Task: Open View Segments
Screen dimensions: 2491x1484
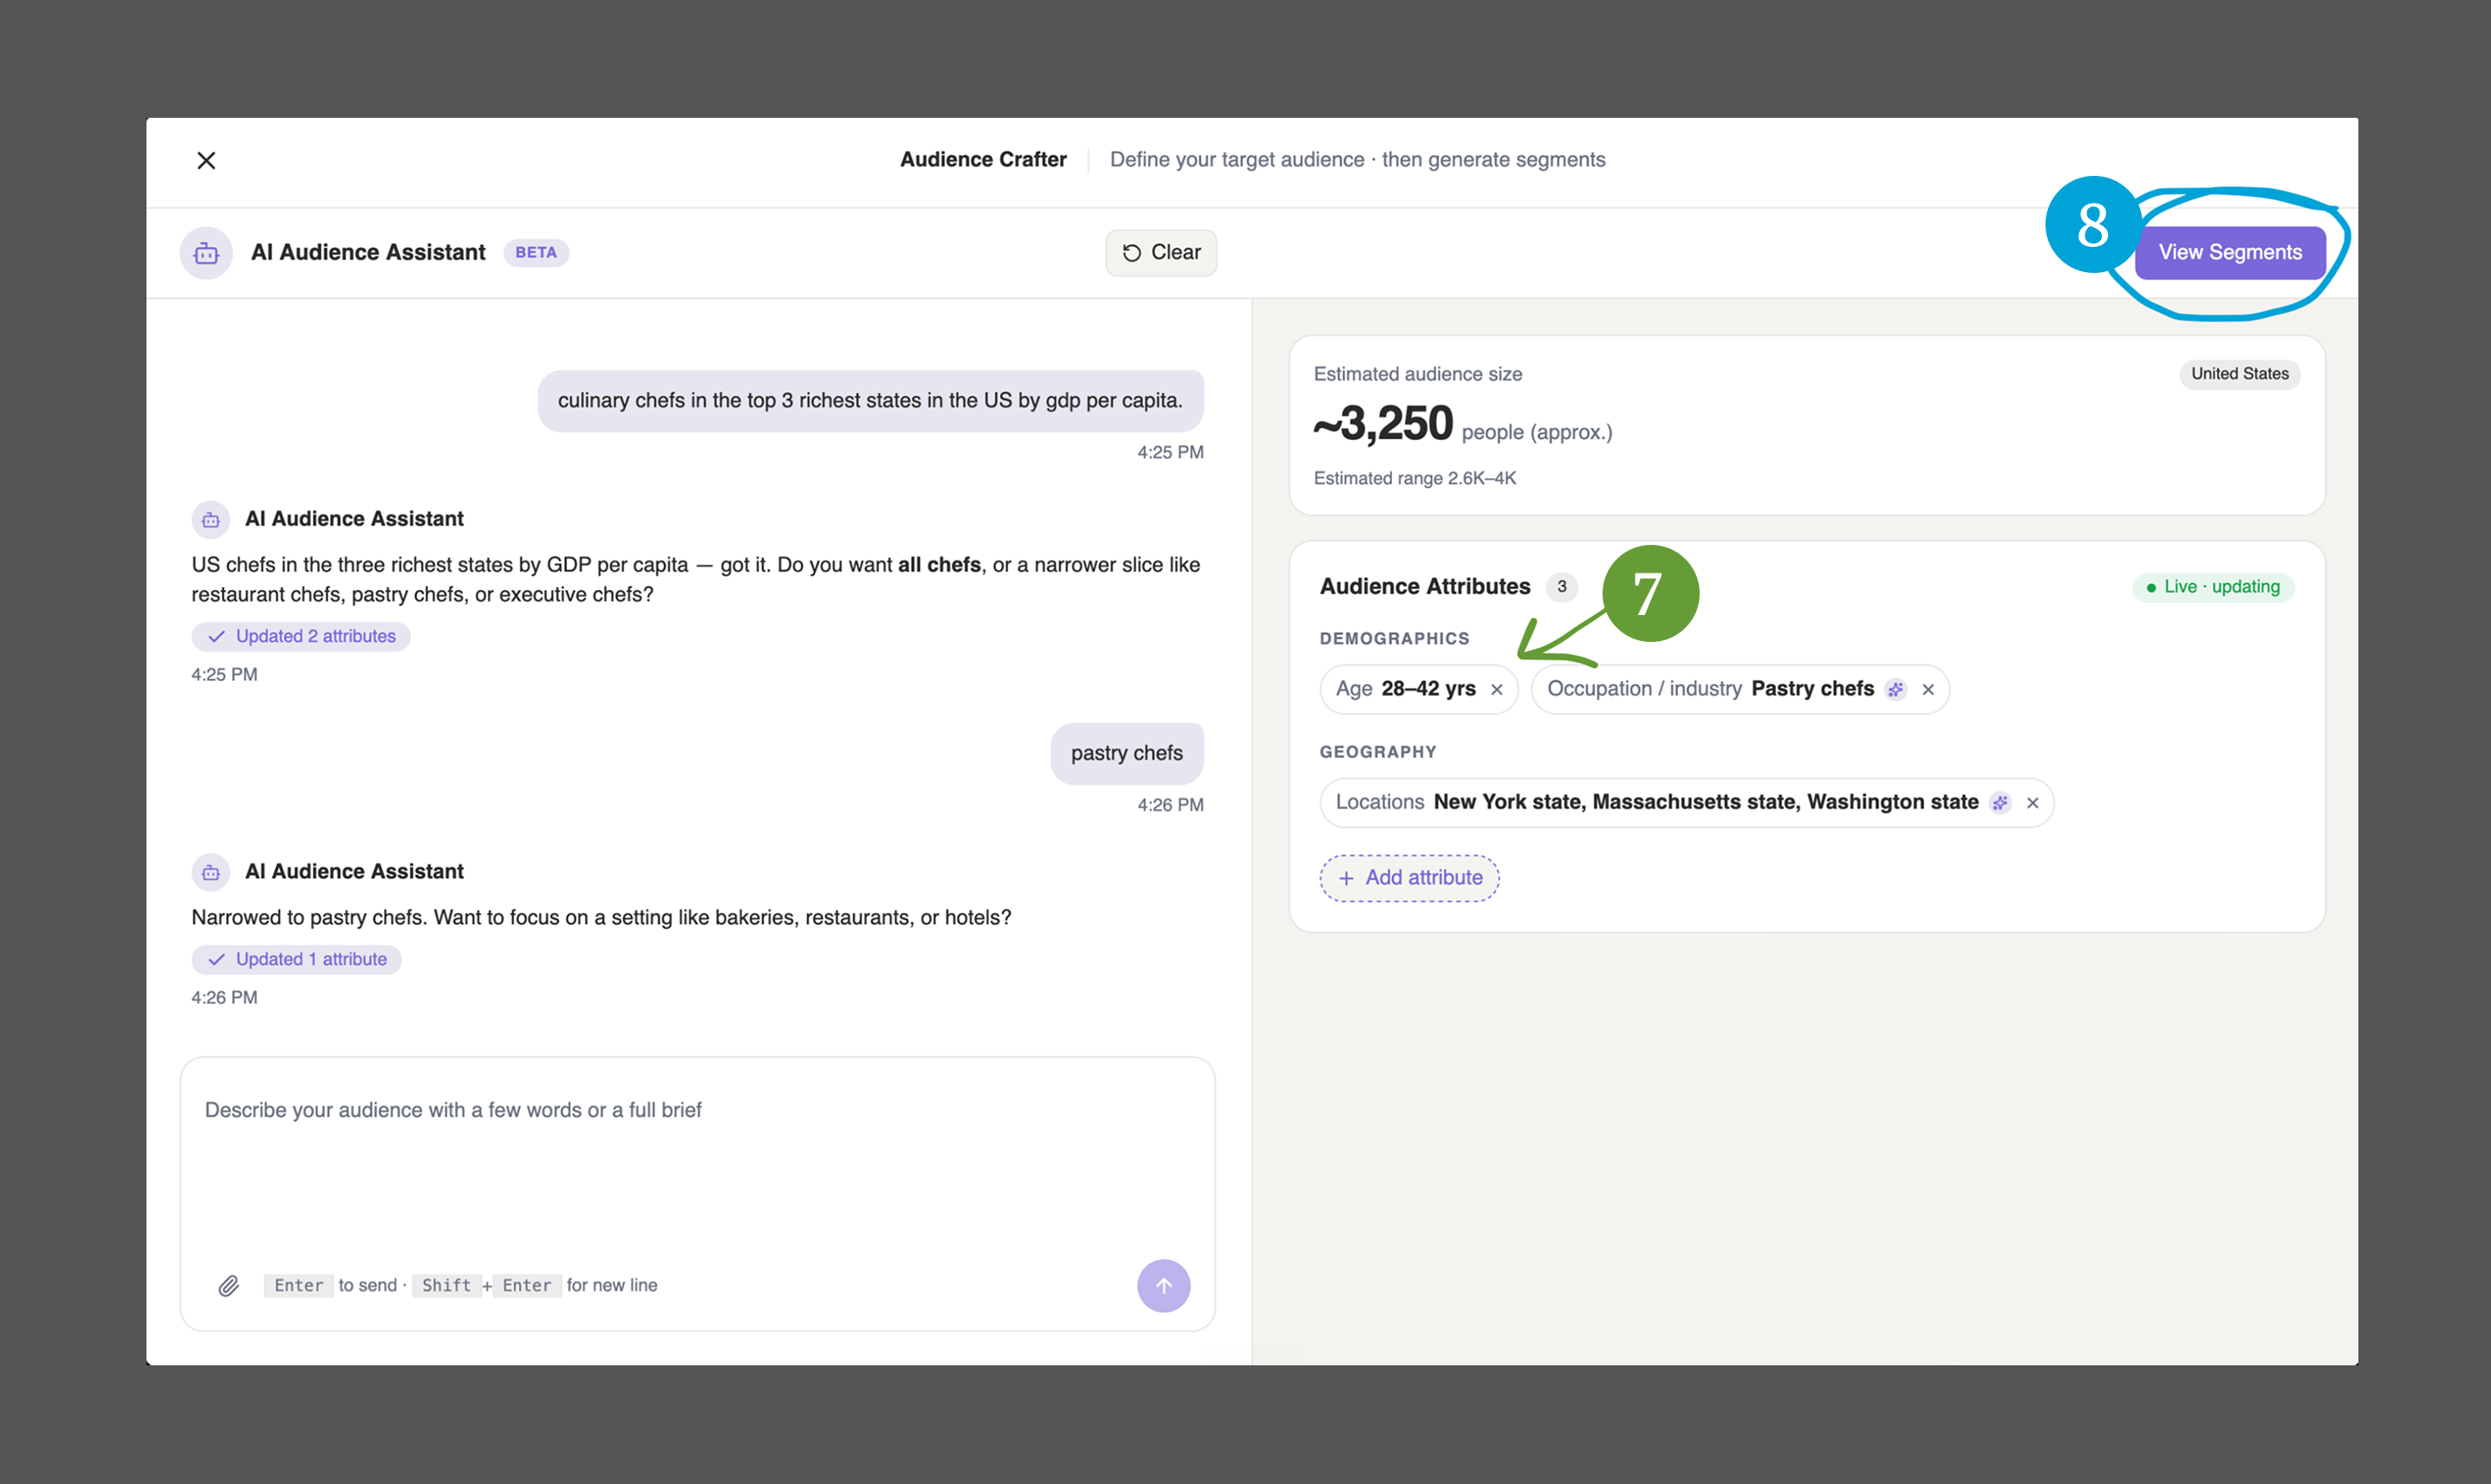Action: pyautogui.click(x=2229, y=253)
